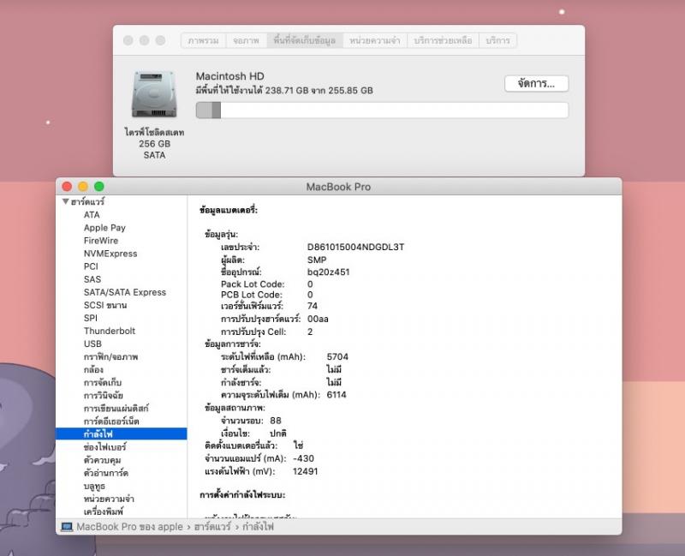
Task: Choose บลูทูธ in the sidebar
Action: [x=94, y=486]
